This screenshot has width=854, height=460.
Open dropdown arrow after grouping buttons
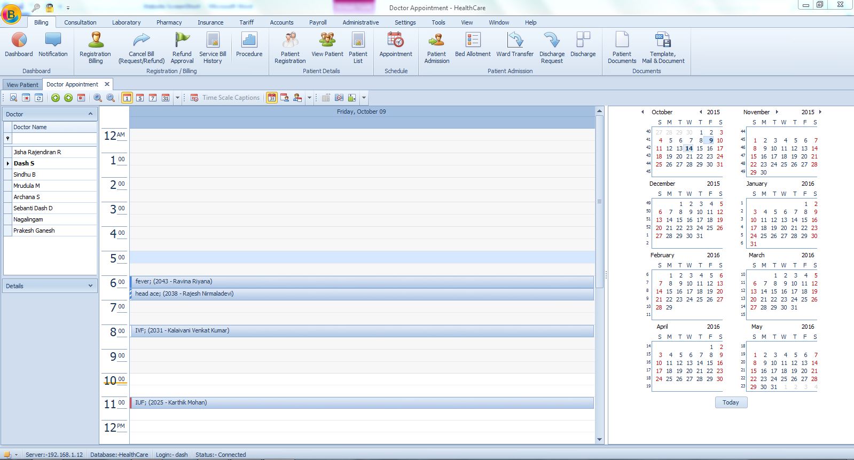click(309, 98)
